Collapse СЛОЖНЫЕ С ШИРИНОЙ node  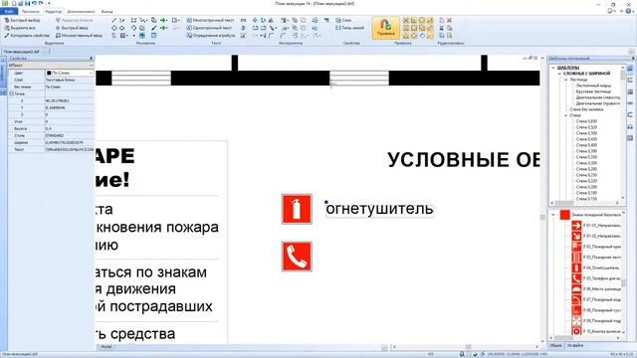[x=559, y=74]
